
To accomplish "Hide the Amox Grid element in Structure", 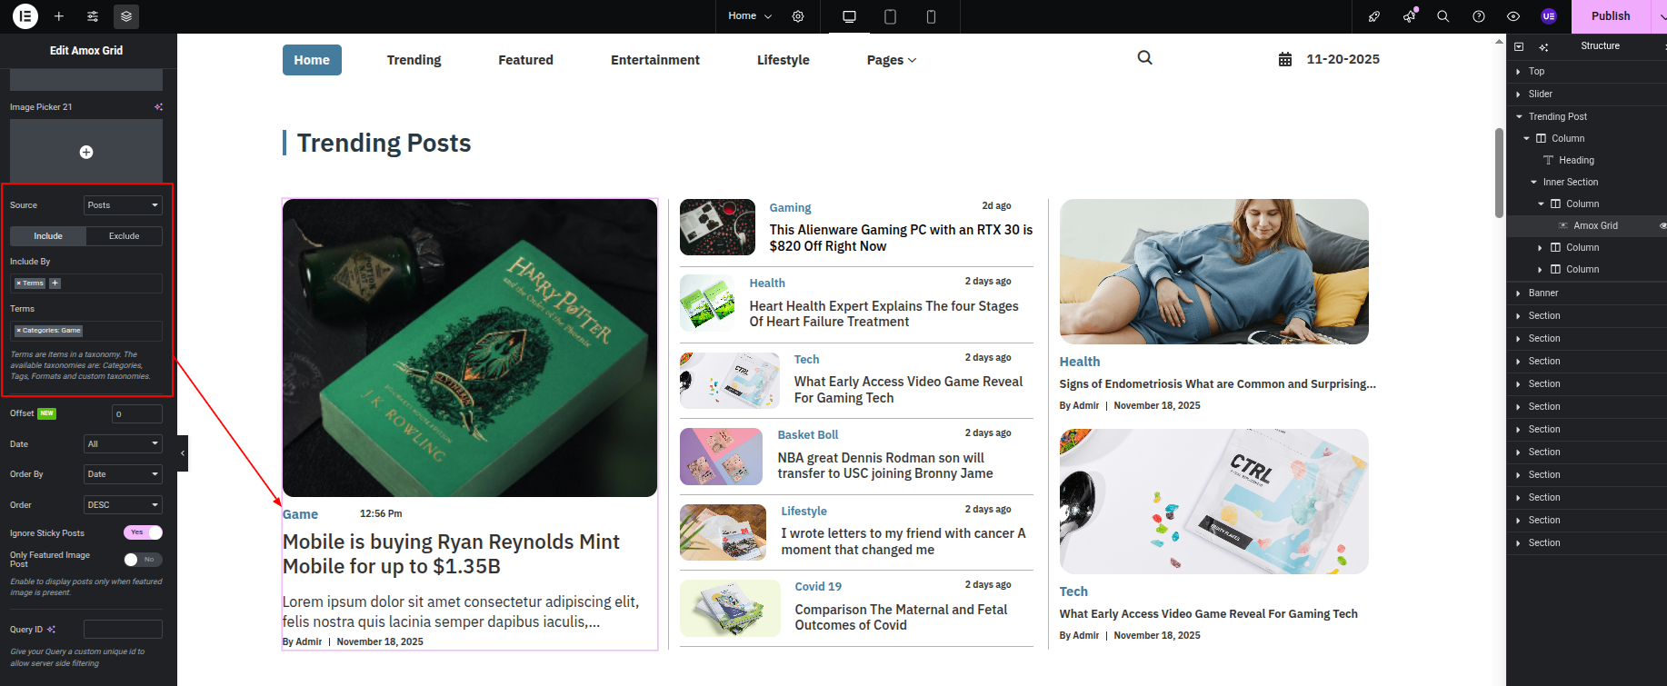I will tap(1662, 225).
